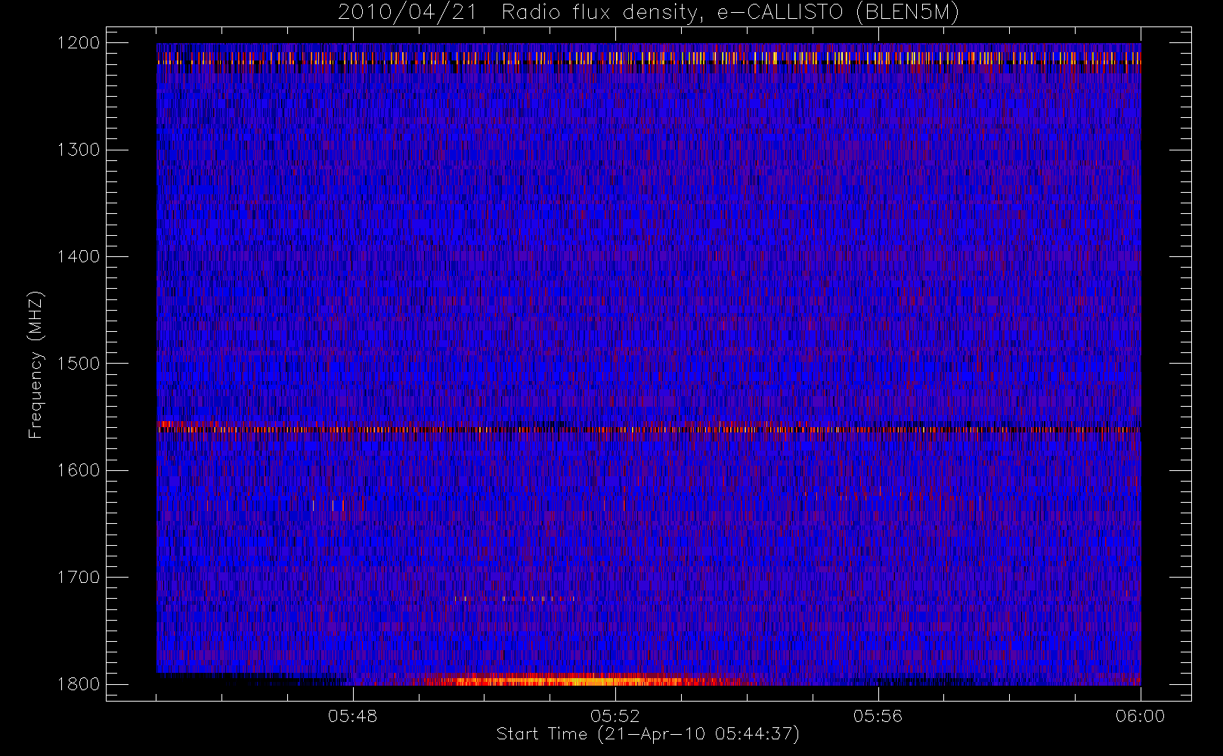Click the 'Frequency (MHZ)' axis title
Viewport: 1223px width, 756px height.
[x=36, y=364]
